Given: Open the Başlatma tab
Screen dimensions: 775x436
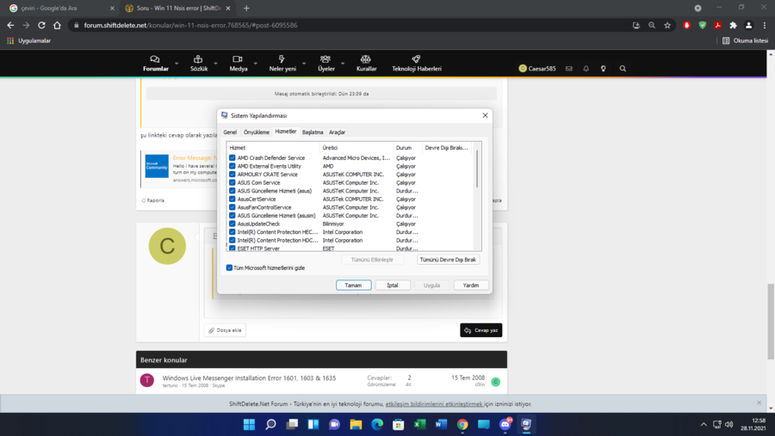Looking at the screenshot, I should point(313,132).
